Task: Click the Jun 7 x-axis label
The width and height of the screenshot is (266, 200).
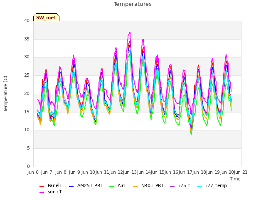Action: (47, 172)
